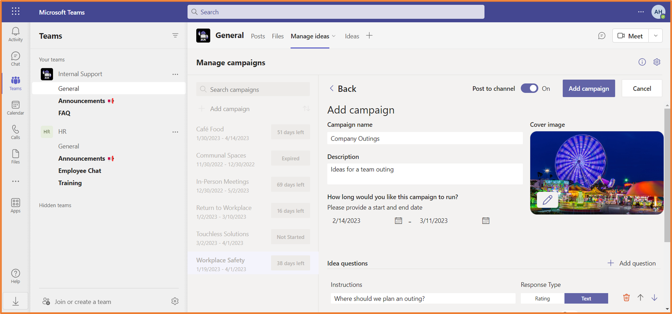Image resolution: width=672 pixels, height=314 pixels.
Task: Toggle Post to channel off
Action: (529, 88)
